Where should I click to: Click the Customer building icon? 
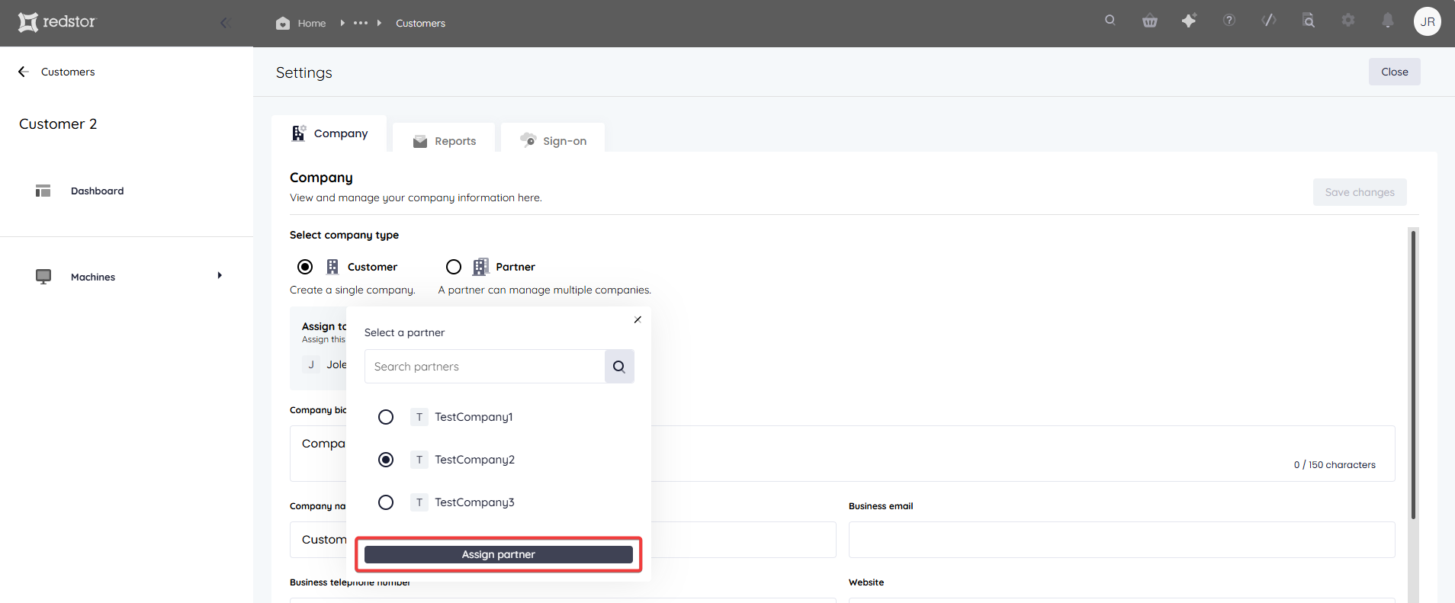pyautogui.click(x=332, y=267)
